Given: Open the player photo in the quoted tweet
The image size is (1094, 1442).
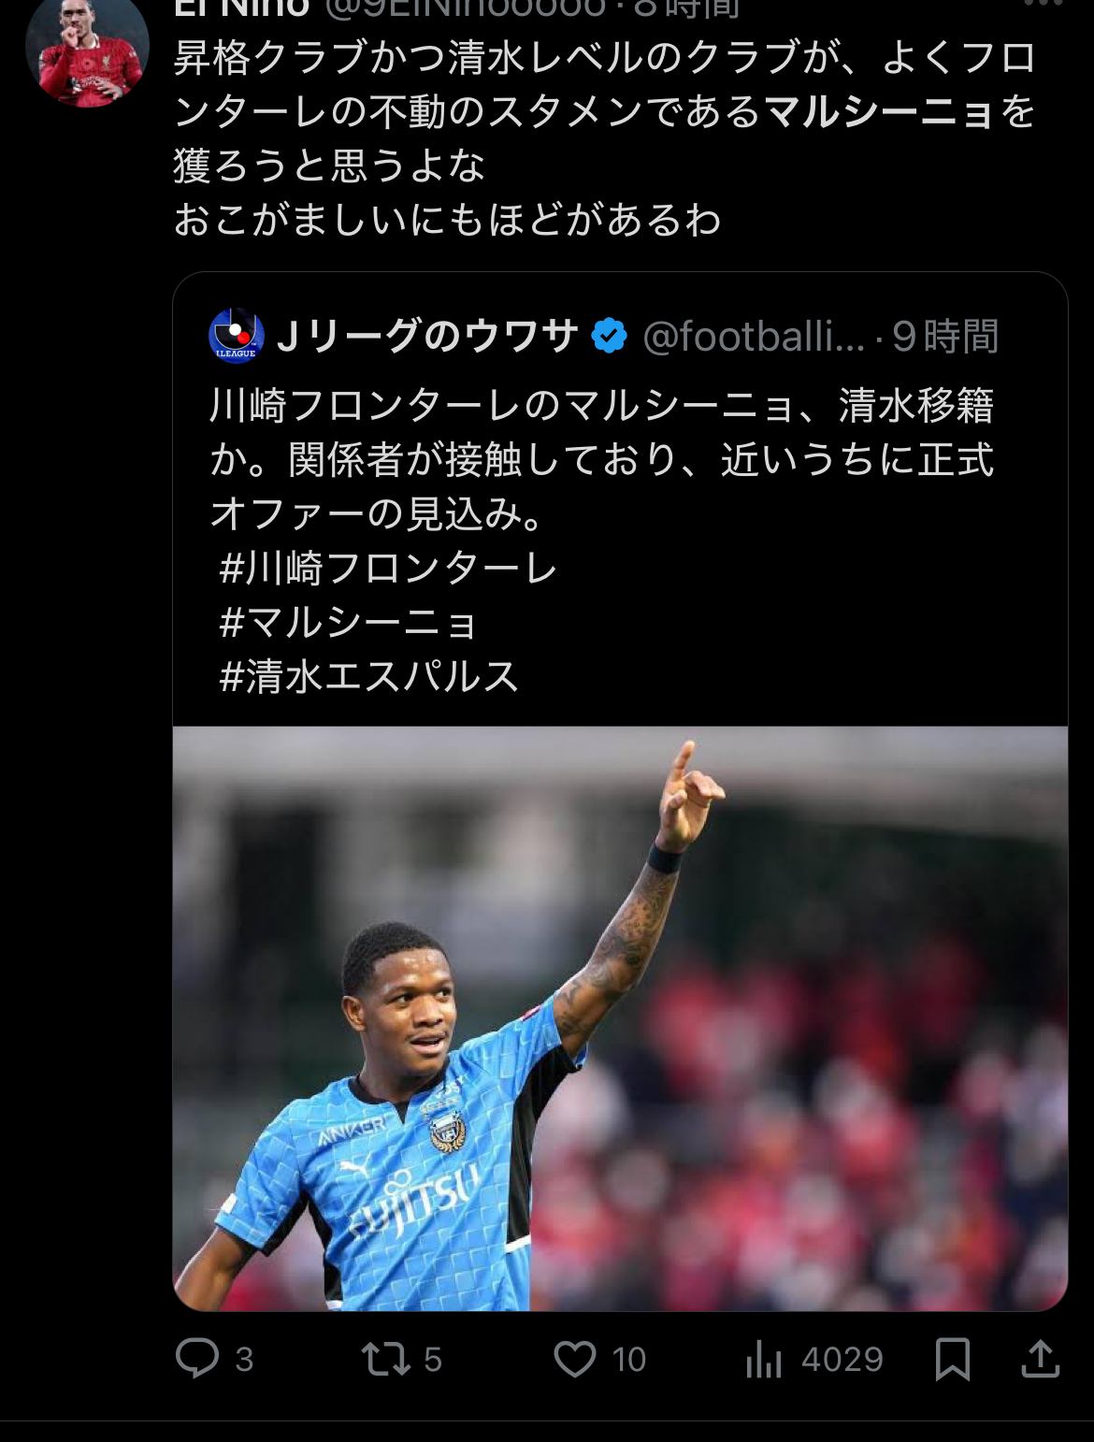Looking at the screenshot, I should tap(620, 1018).
